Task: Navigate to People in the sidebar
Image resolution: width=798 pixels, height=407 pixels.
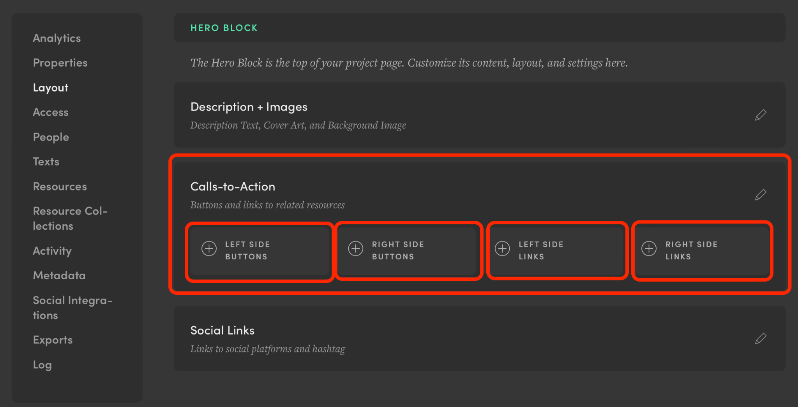Action: click(51, 137)
